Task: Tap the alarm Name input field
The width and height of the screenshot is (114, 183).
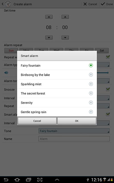Action: (x=74, y=139)
